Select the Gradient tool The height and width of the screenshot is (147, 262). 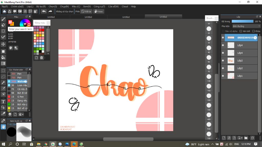[3, 64]
